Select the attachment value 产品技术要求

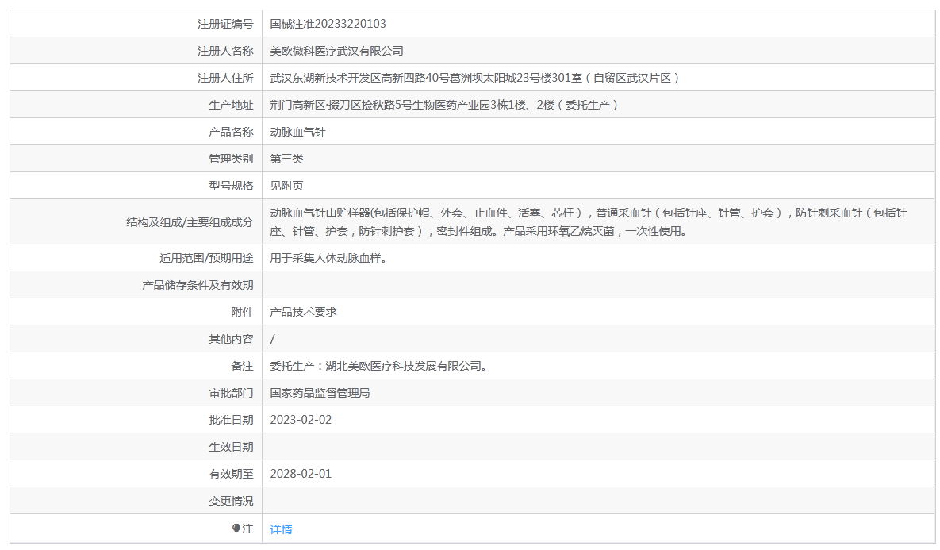point(303,313)
